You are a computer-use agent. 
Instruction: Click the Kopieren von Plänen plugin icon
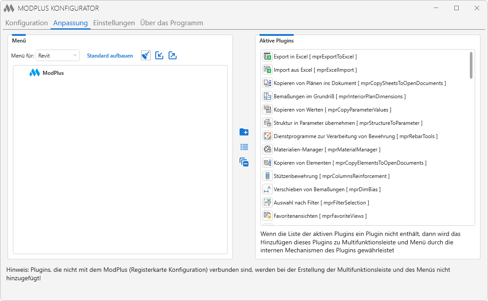coord(268,83)
